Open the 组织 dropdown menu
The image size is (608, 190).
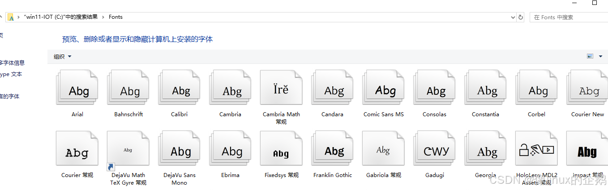pos(63,56)
